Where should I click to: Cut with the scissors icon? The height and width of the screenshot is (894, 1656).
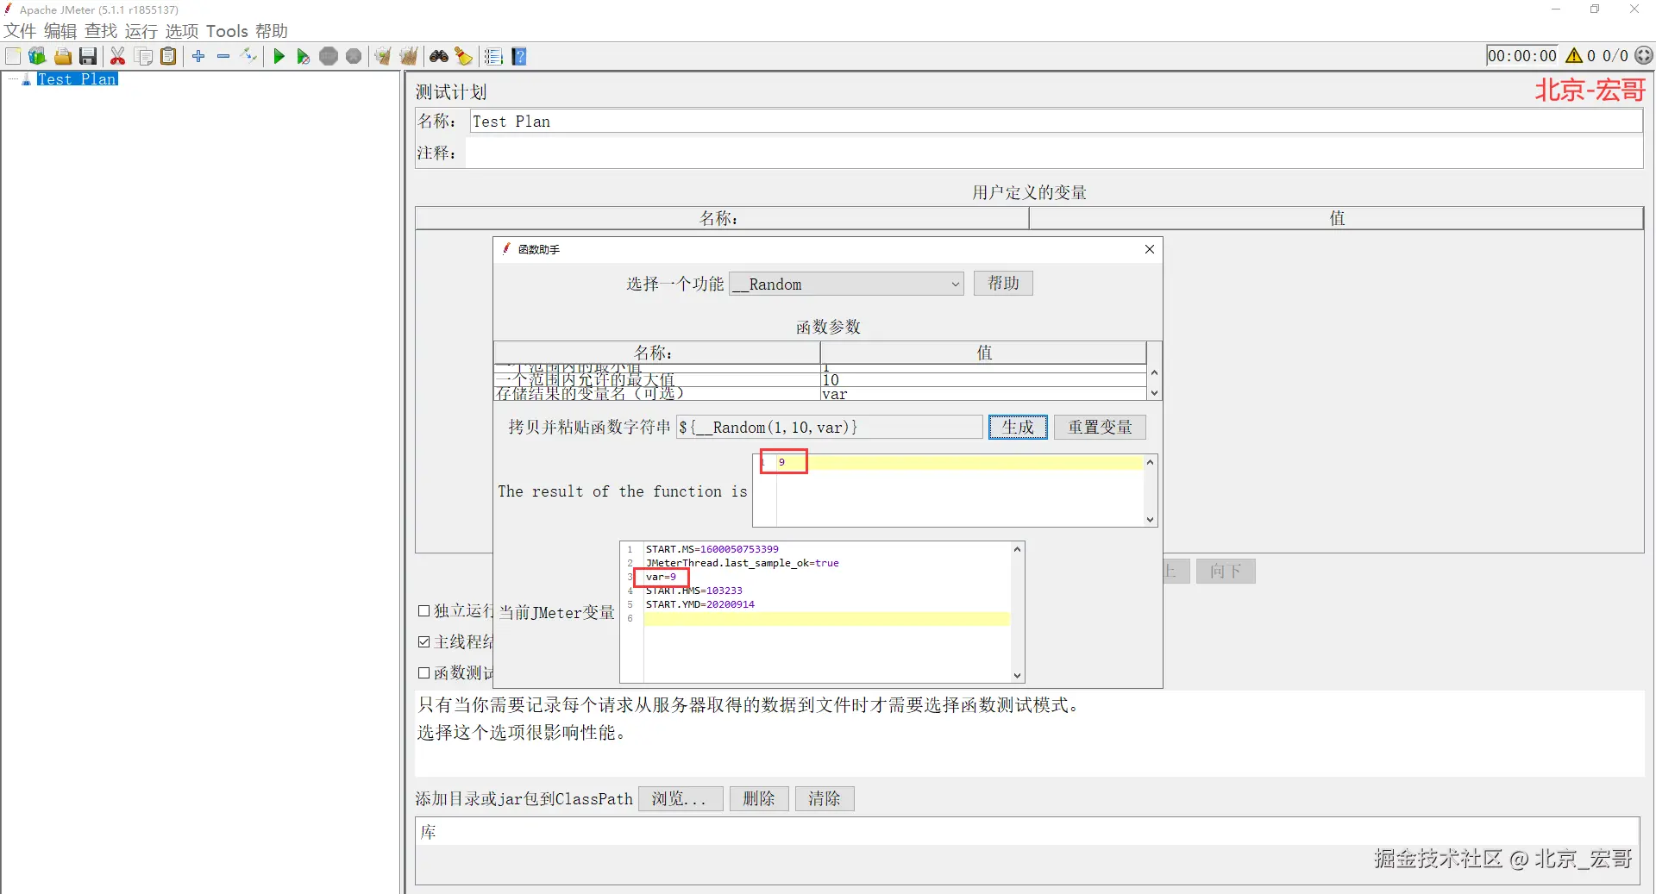(x=118, y=56)
